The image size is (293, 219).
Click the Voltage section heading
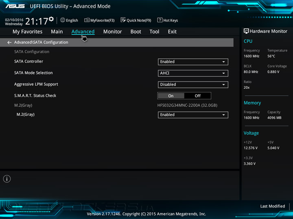[251, 133]
